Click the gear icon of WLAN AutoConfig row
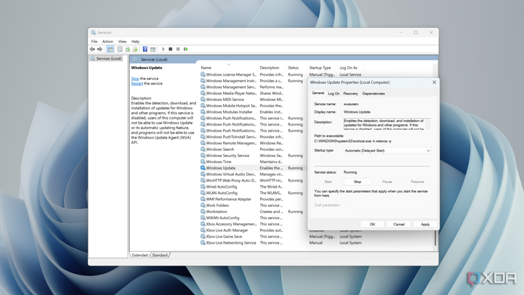 [203, 193]
